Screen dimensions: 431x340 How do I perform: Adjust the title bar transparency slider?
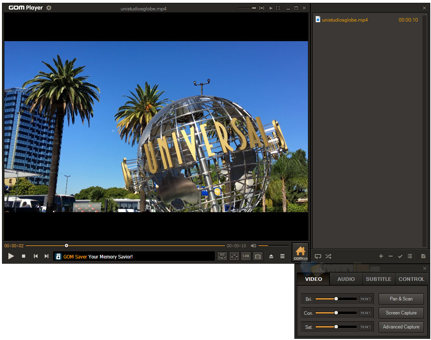[247, 8]
